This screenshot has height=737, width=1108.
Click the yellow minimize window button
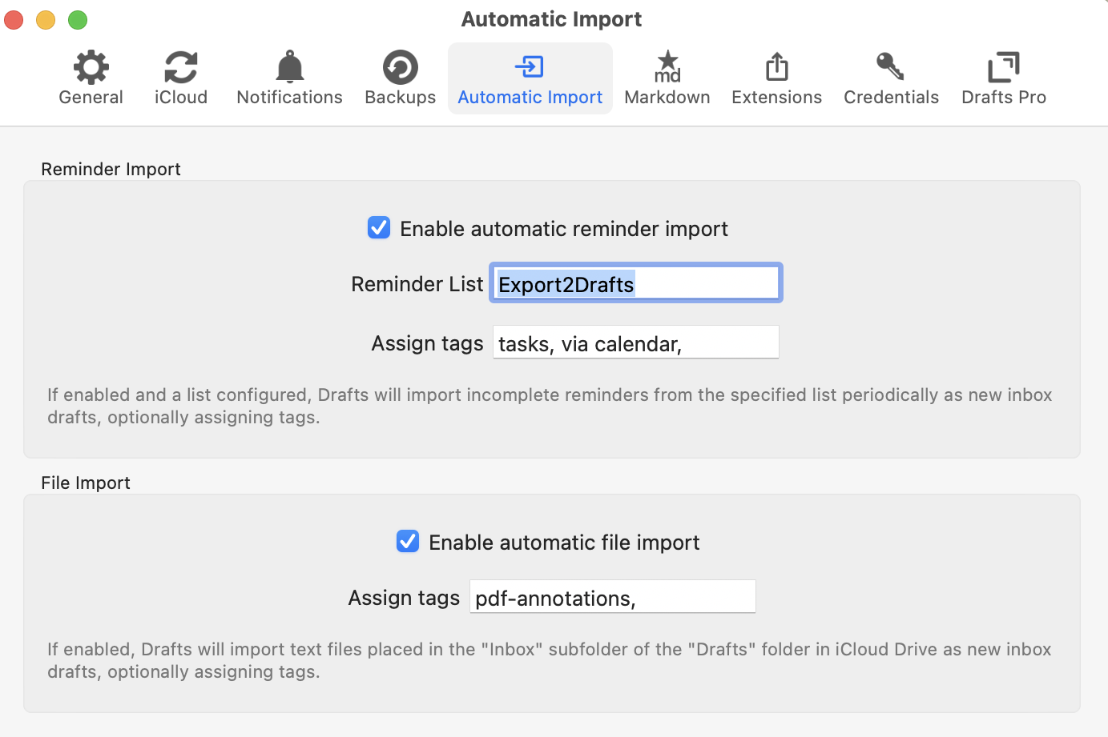(46, 20)
